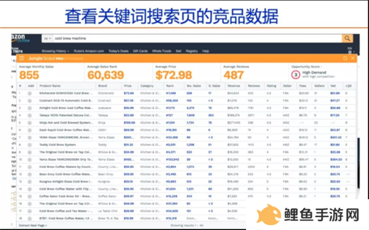Viewport: 369px width, 230px height.
Task: Open the Registry nav item
Action: (x=191, y=51)
